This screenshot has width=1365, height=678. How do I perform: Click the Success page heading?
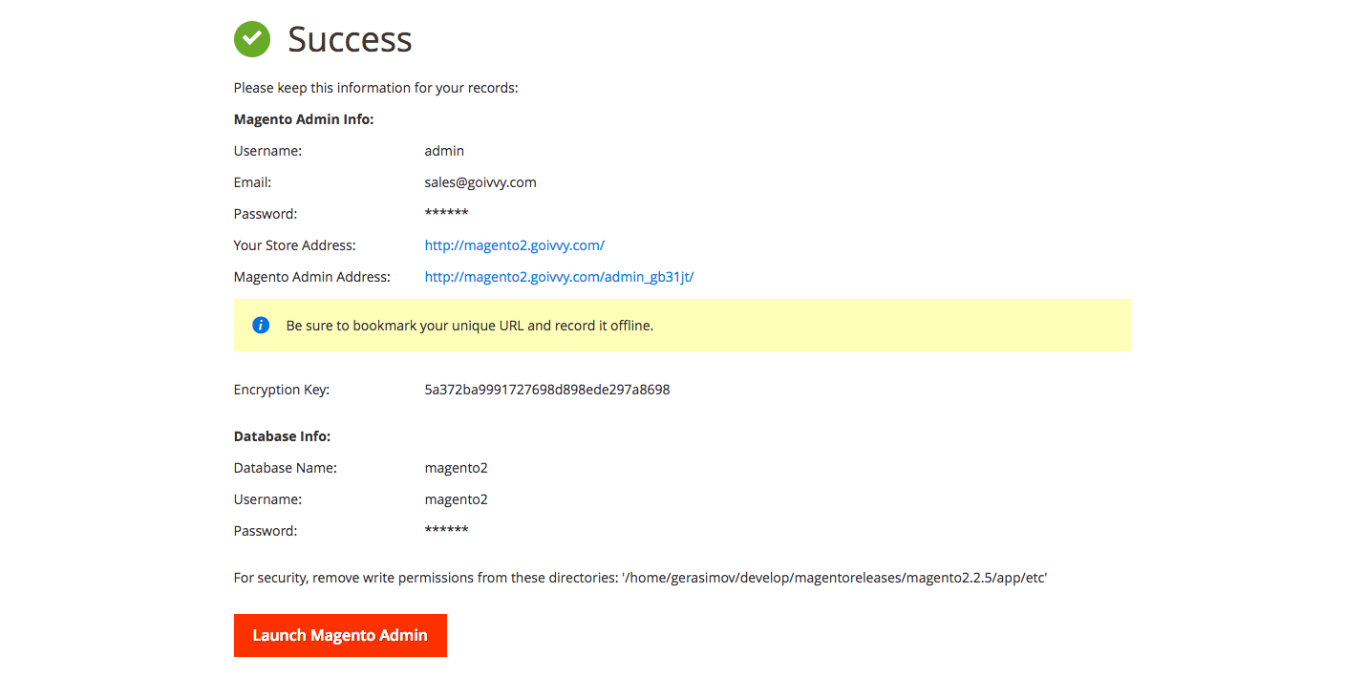[x=350, y=39]
